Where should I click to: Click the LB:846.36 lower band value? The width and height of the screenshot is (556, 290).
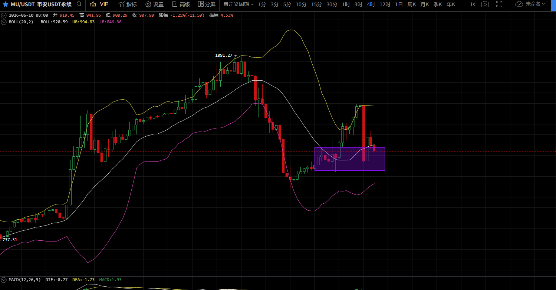click(111, 22)
